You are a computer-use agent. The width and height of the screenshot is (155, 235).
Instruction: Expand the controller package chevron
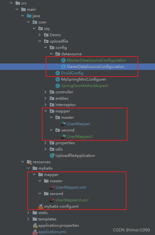(x=45, y=92)
